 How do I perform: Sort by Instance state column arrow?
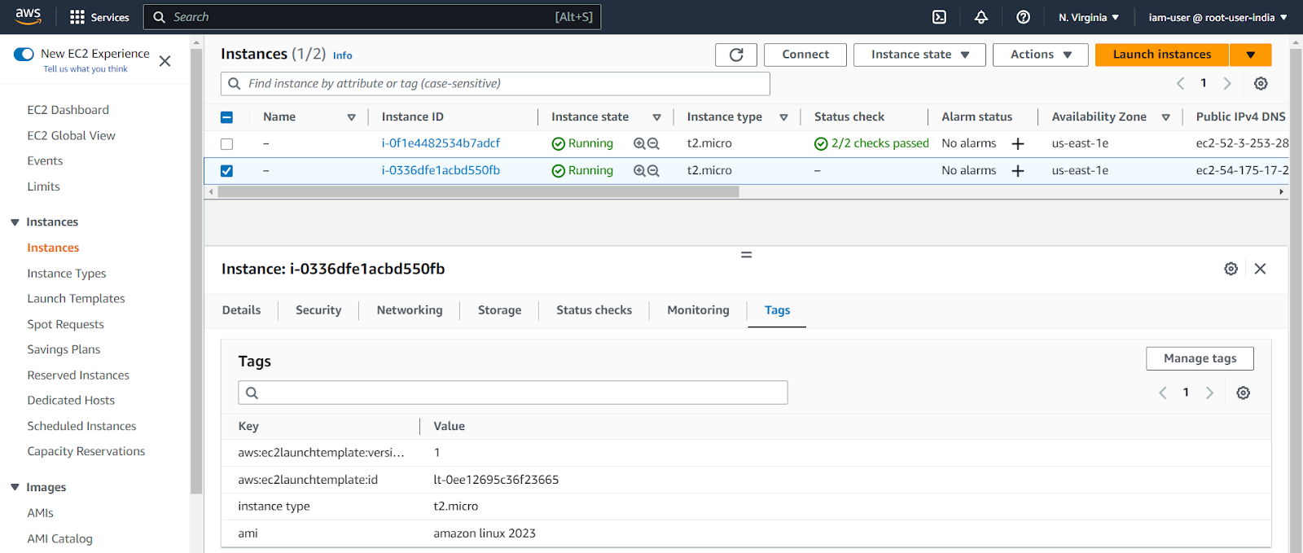pyautogui.click(x=656, y=117)
